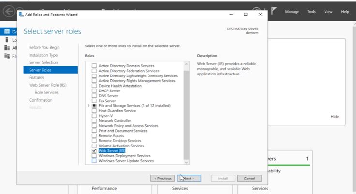The width and height of the screenshot is (356, 194).
Task: Check Active Directory Rights Management Services
Action: pos(94,81)
